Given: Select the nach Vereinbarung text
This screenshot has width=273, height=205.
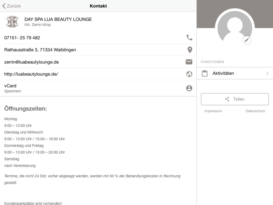Looking at the screenshot, I should (x=20, y=166).
